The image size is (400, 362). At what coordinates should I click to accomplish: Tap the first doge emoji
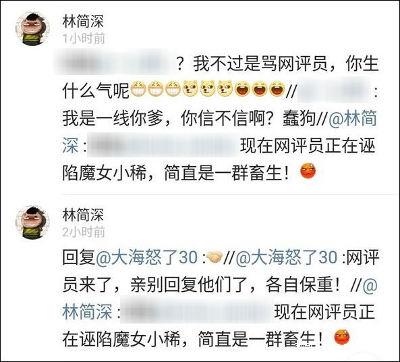190,88
